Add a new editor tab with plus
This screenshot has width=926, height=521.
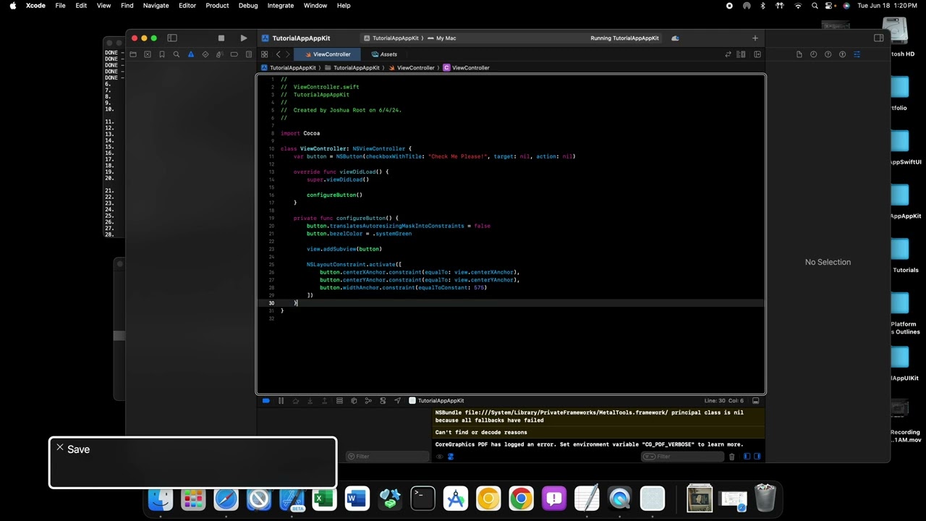click(x=755, y=38)
